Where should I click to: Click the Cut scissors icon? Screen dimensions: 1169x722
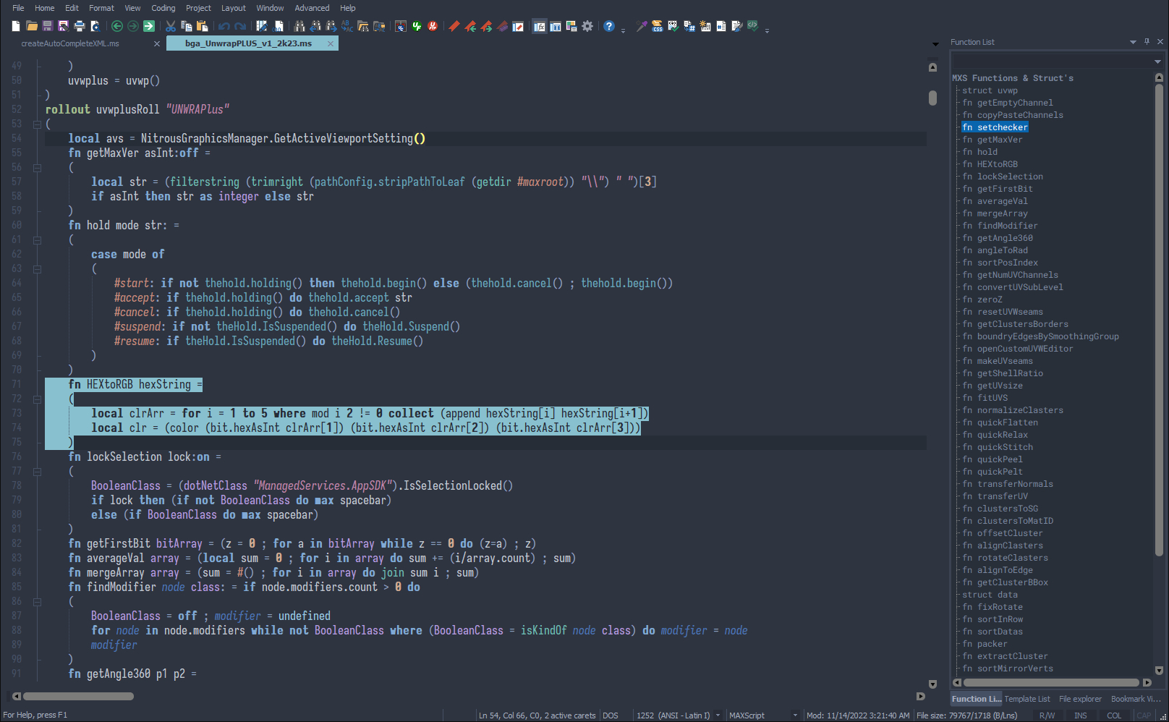[171, 26]
